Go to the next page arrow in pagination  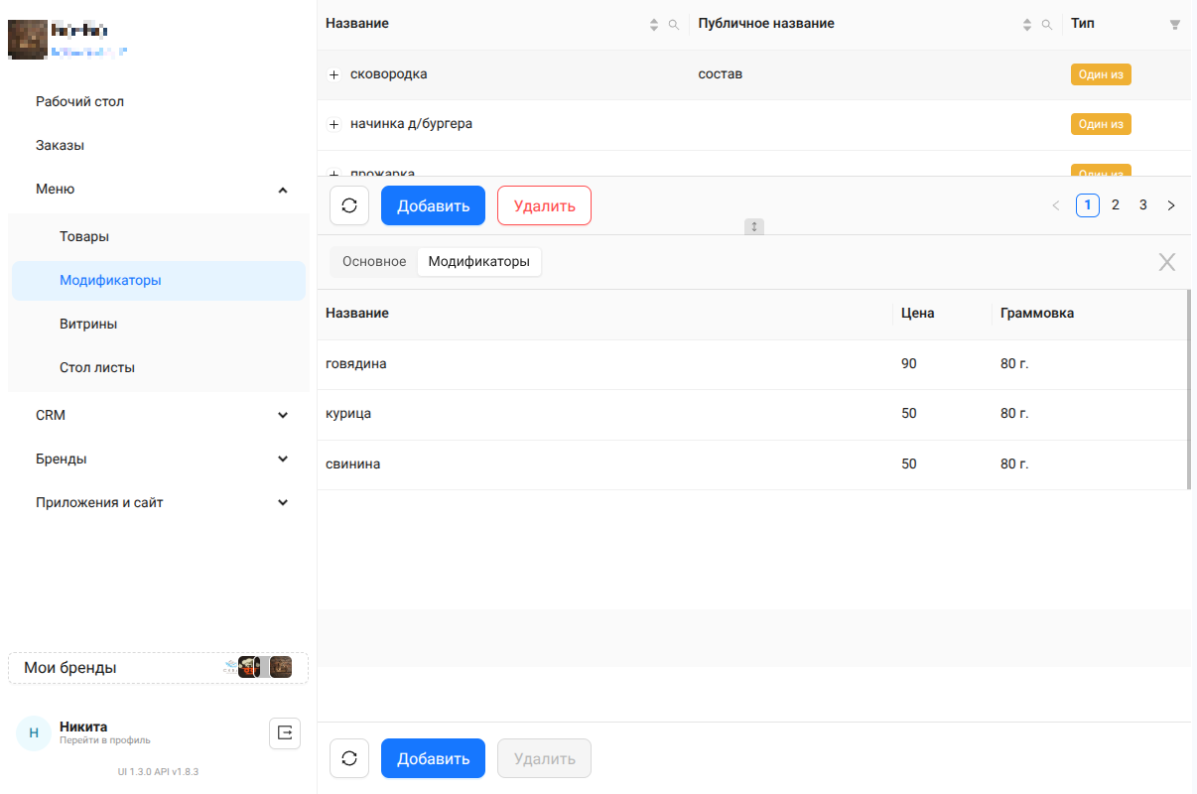[1171, 205]
